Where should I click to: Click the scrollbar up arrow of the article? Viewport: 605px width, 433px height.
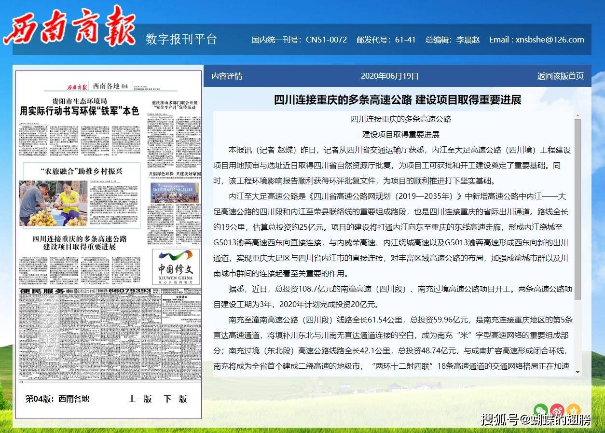577,116
